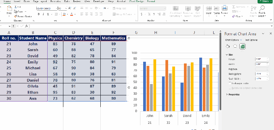274x130 pixels.
Task: Toggle left text alignment
Action: coord(82,14)
